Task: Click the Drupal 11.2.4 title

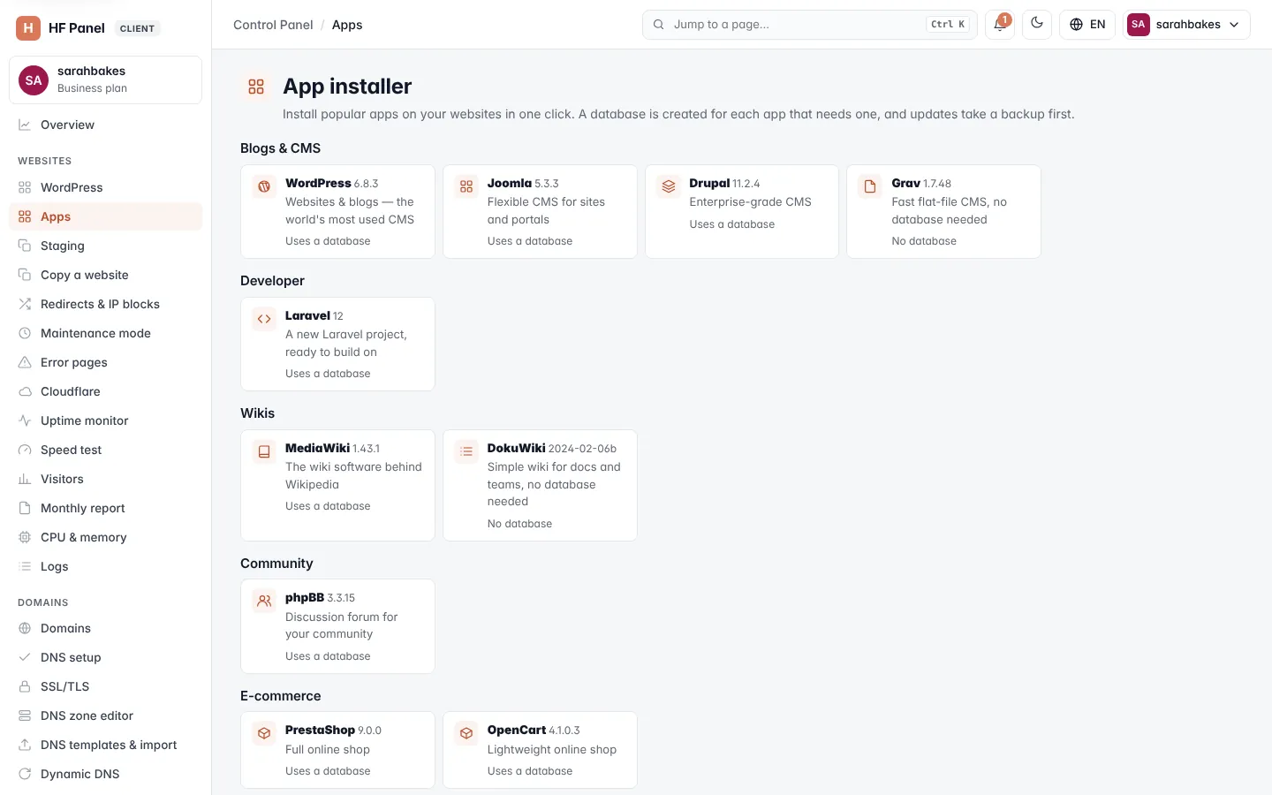Action: tap(724, 183)
